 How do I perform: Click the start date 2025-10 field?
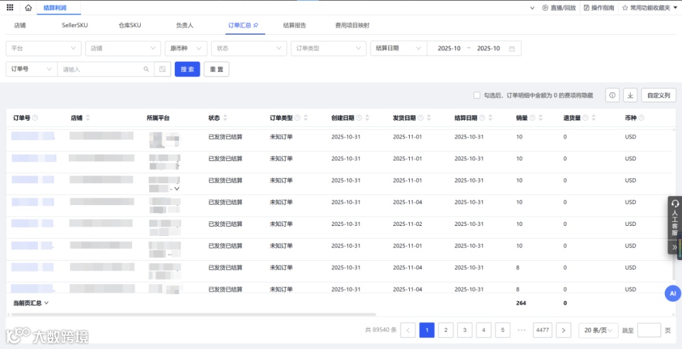450,49
